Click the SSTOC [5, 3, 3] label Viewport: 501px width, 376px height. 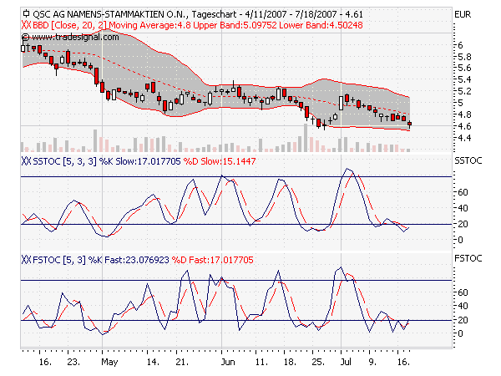point(64,161)
